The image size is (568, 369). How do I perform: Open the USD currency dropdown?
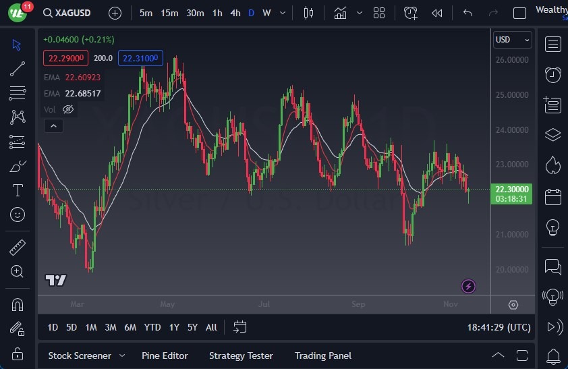pyautogui.click(x=512, y=40)
